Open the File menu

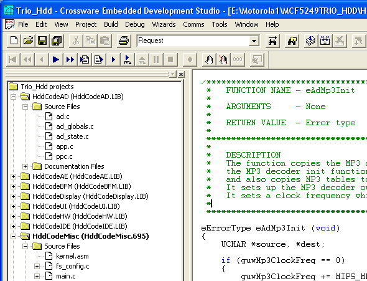[23, 24]
